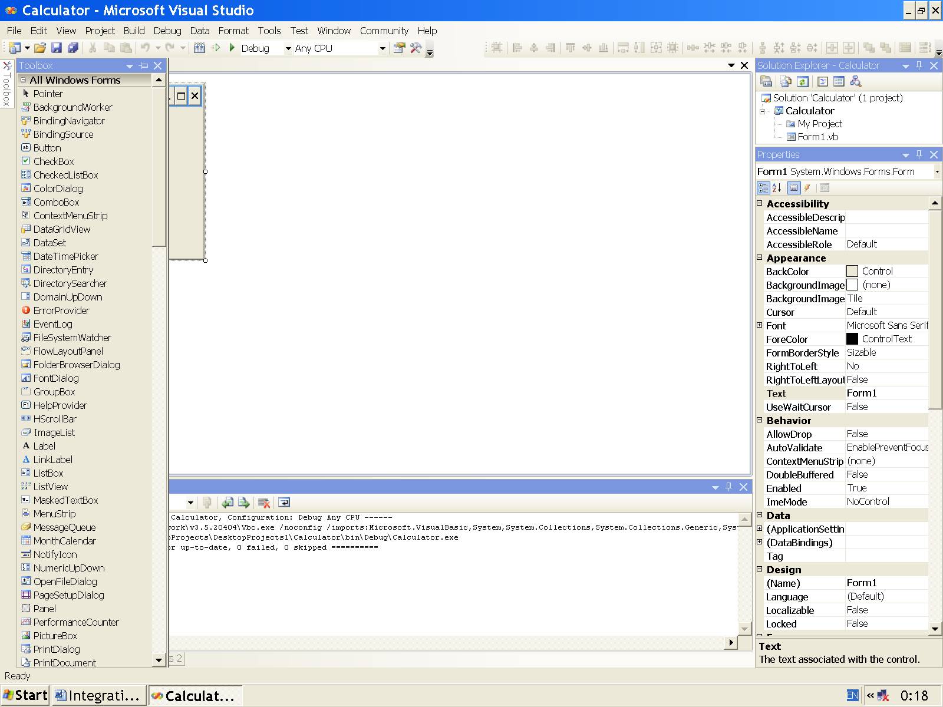Select My Project in Solution Explorer
The image size is (943, 707).
(x=820, y=124)
